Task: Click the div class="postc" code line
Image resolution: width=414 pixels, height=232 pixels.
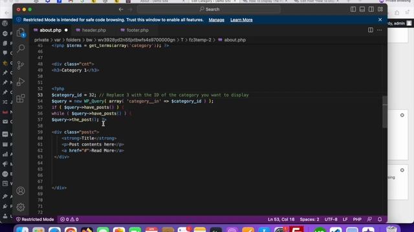Action: (76, 132)
